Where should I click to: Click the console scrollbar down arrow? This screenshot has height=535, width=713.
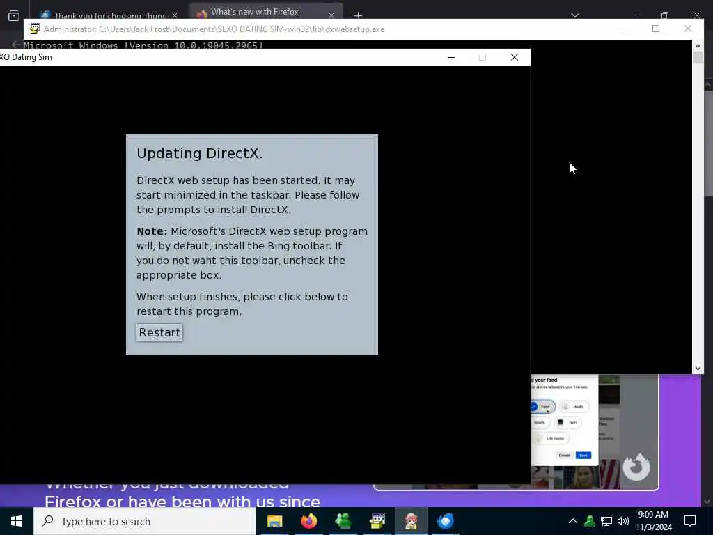[x=698, y=368]
